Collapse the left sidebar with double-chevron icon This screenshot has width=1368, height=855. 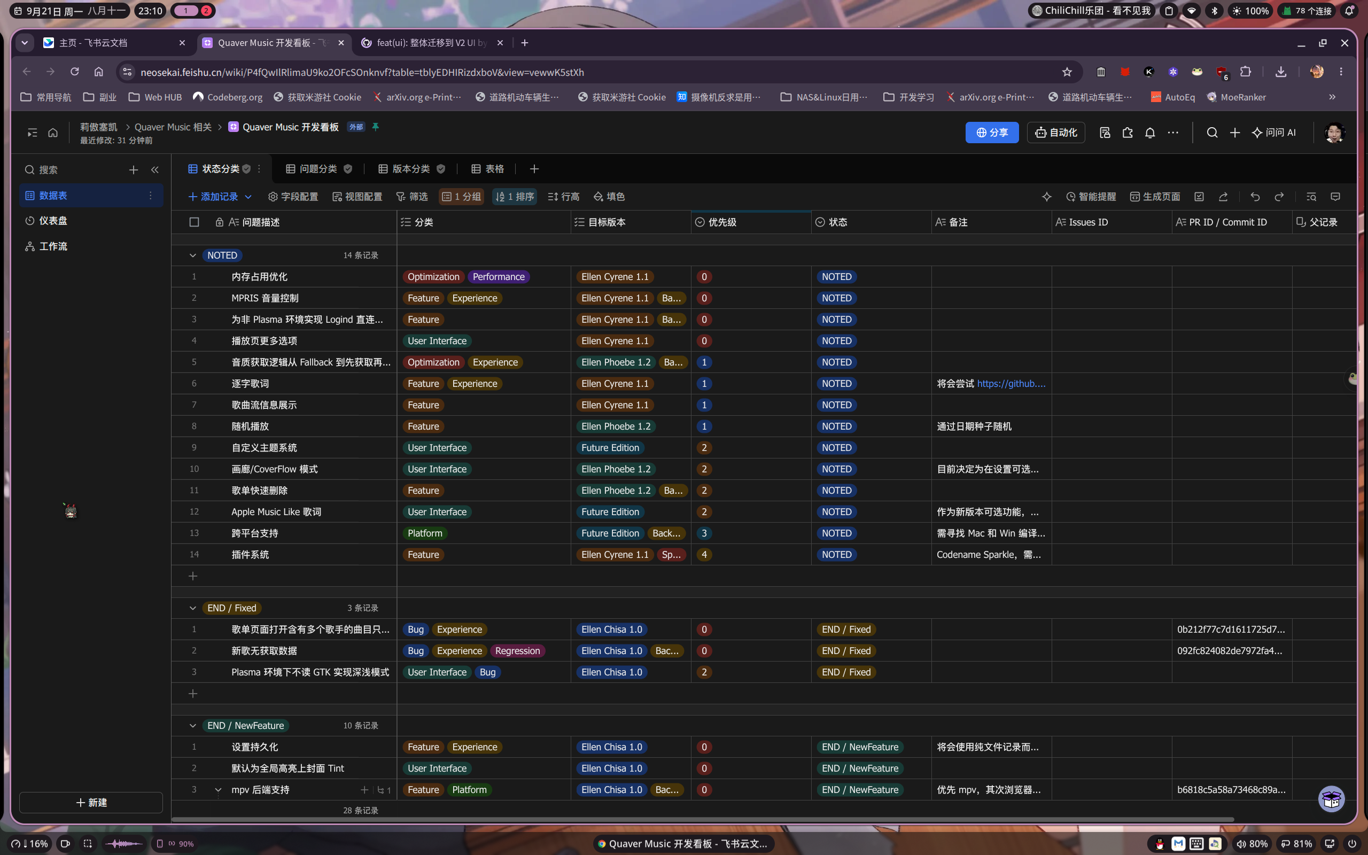pos(155,169)
